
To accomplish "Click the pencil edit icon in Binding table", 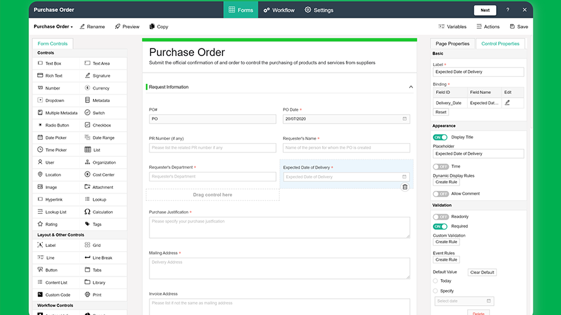I will tap(507, 102).
